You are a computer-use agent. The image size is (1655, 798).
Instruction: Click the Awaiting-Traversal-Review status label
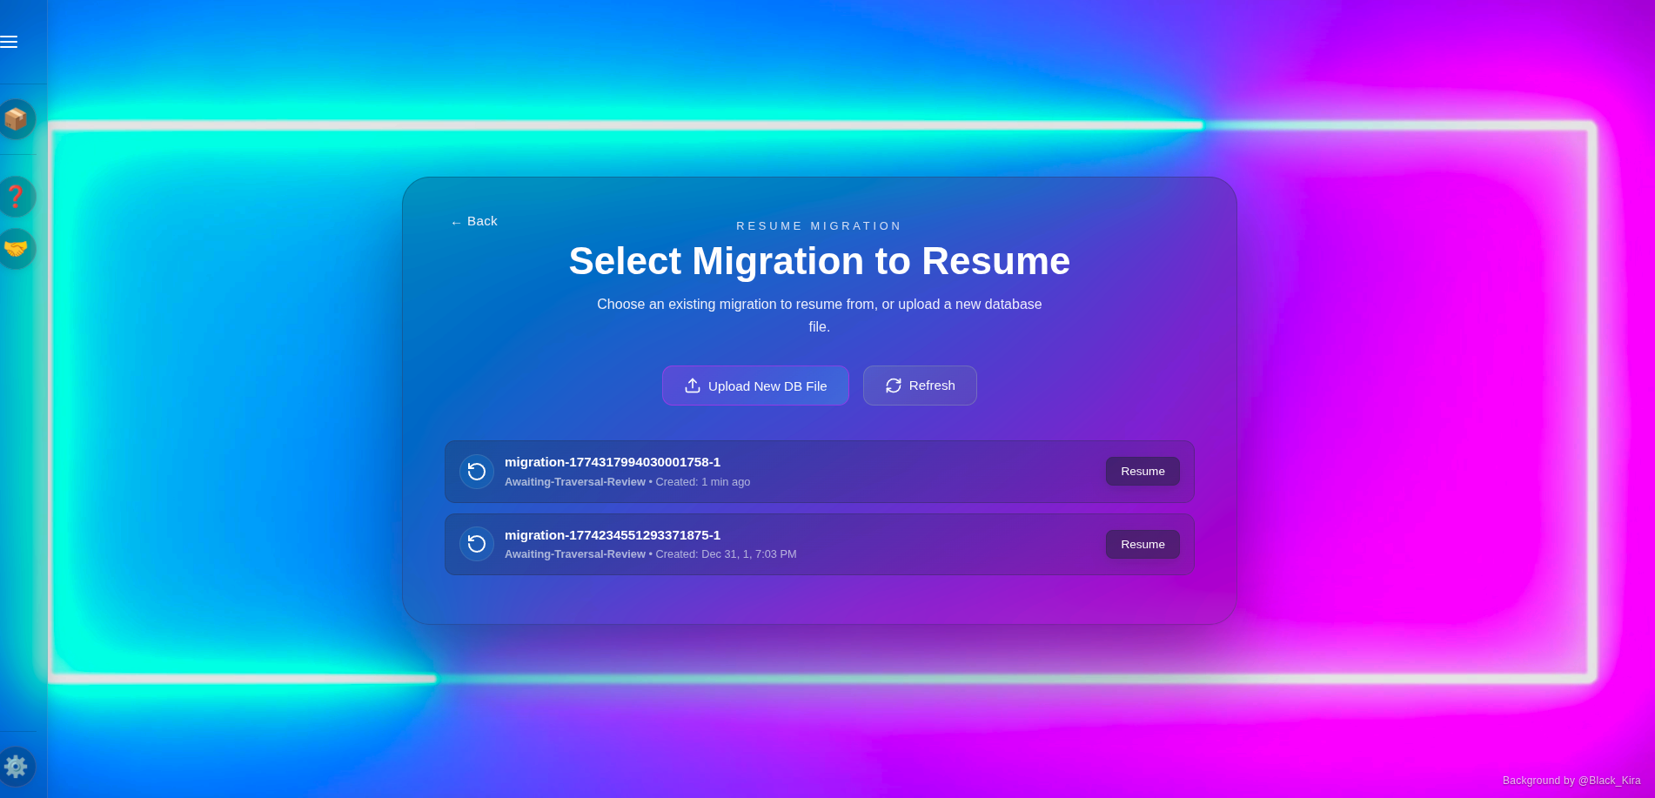(574, 481)
